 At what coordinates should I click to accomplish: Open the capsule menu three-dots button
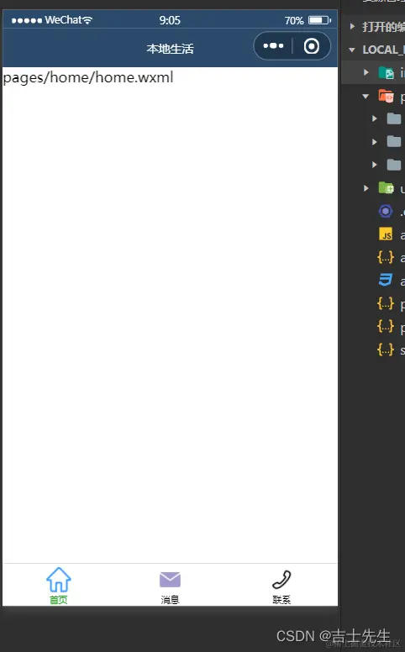coord(273,45)
